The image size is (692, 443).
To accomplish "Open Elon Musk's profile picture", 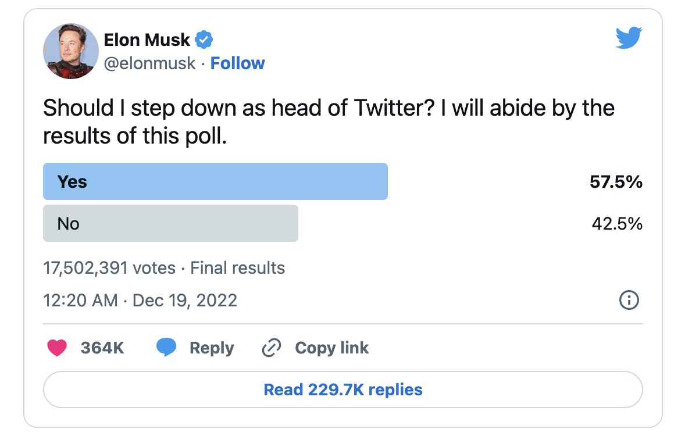I will [x=70, y=51].
